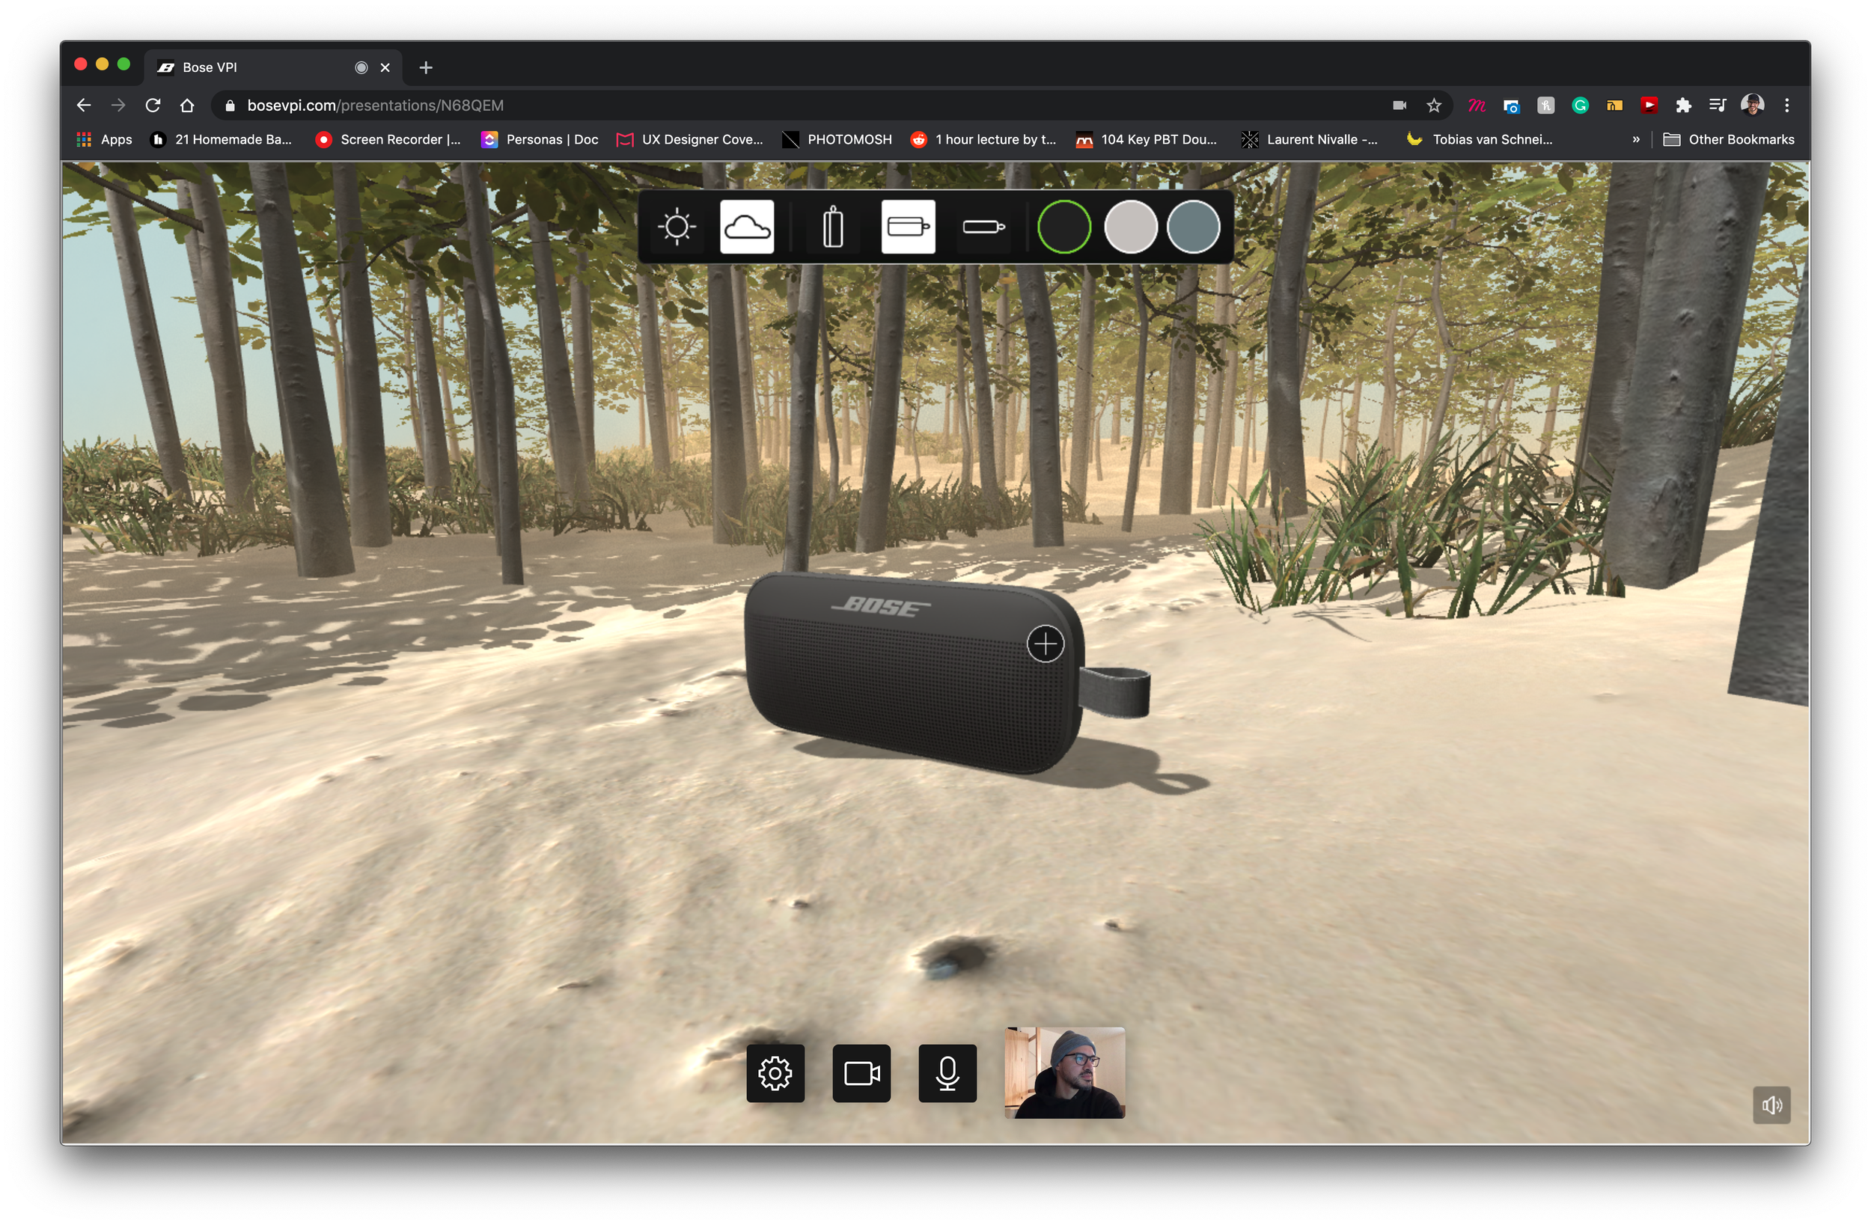The width and height of the screenshot is (1871, 1225).
Task: Open the Chrome three-dot menu
Action: 1786,106
